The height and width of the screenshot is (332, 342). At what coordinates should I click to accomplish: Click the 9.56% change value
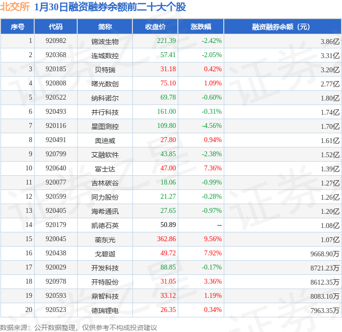[x=213, y=239]
